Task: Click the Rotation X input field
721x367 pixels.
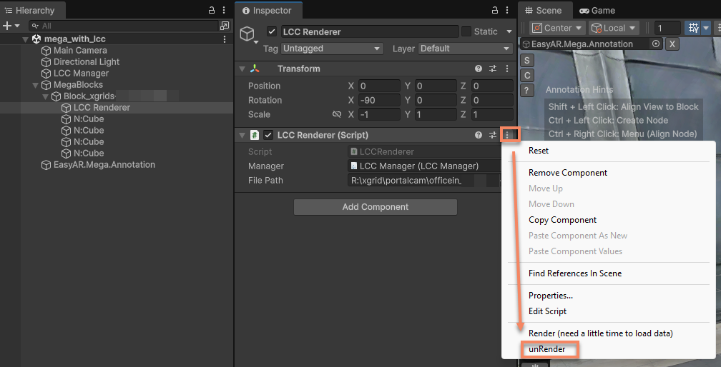Action: pos(379,100)
